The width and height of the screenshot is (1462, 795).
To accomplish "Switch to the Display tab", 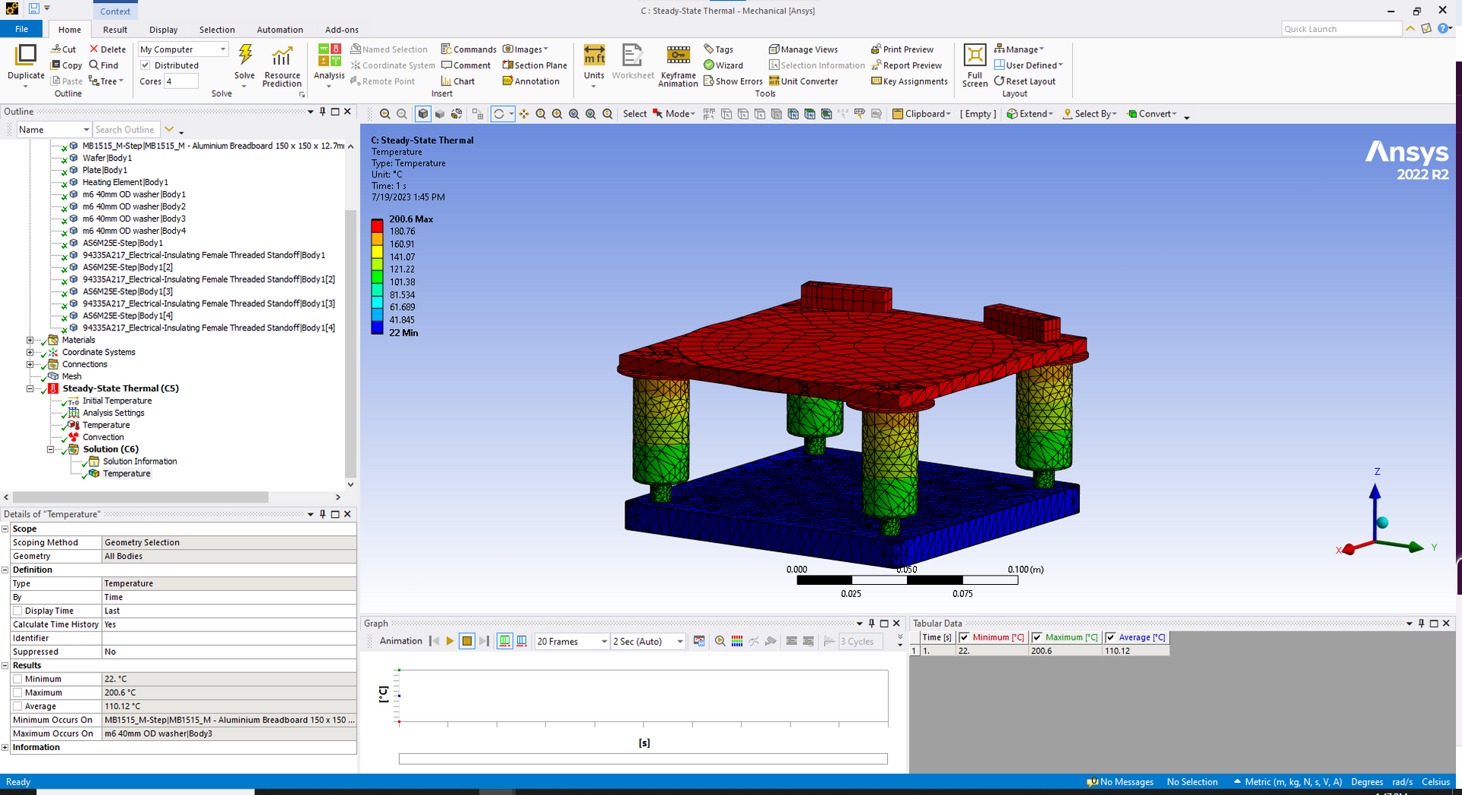I will (x=163, y=30).
